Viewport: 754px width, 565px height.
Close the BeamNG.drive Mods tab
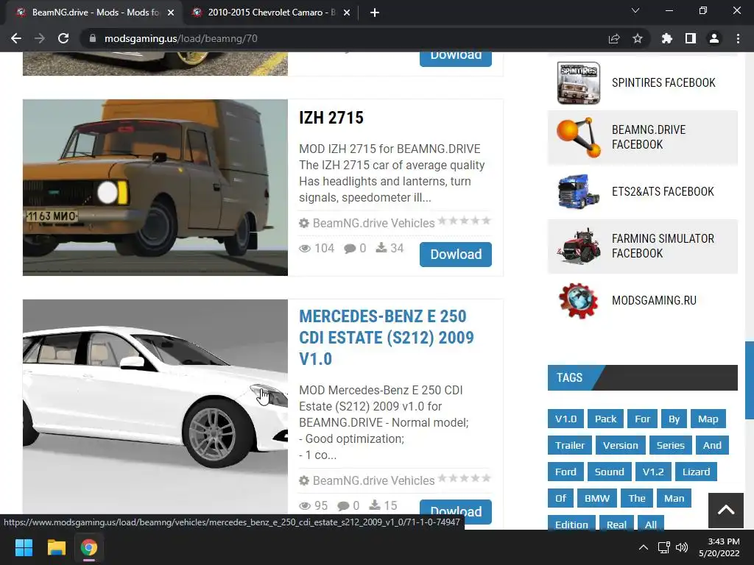pos(171,13)
